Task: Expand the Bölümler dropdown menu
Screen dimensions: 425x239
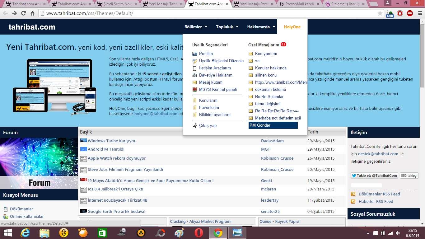Action: pos(196,27)
